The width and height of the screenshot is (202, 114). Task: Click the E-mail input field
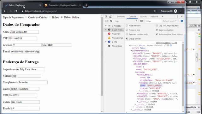[x=25, y=52]
